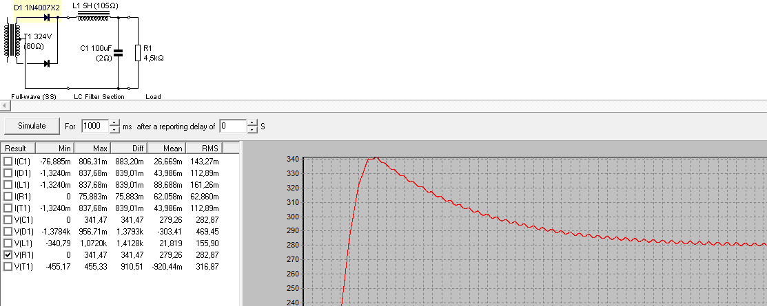Enable the V(C1) trace checkbox
This screenshot has height=306, width=767.
pos(8,219)
